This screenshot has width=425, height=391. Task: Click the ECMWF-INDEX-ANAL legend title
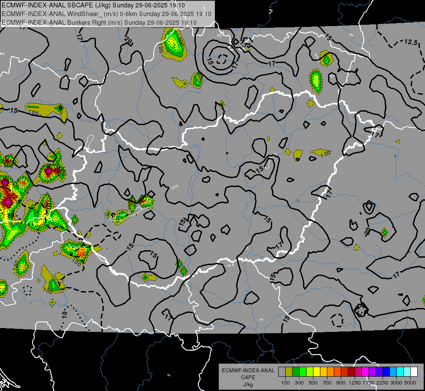pos(248,371)
